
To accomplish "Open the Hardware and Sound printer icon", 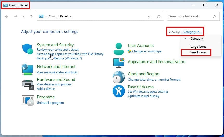I will tap(28, 85).
